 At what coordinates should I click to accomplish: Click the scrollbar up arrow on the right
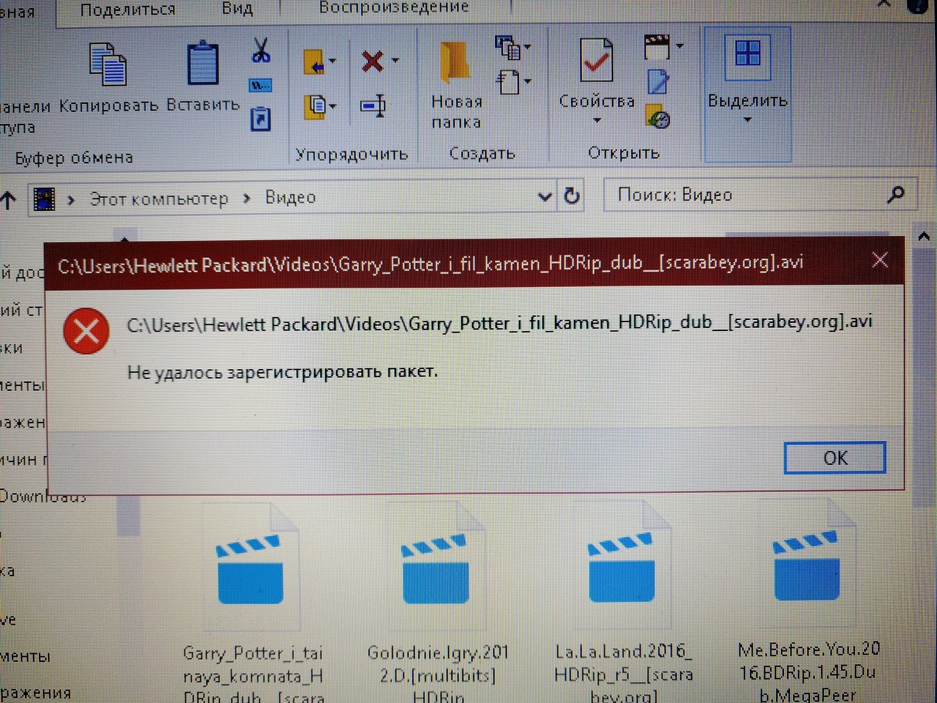click(924, 237)
